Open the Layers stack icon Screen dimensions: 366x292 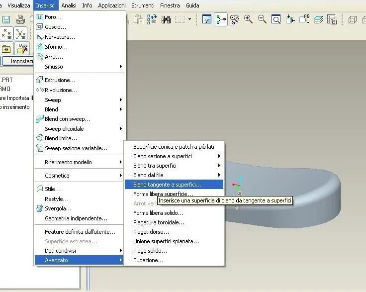(x=318, y=19)
